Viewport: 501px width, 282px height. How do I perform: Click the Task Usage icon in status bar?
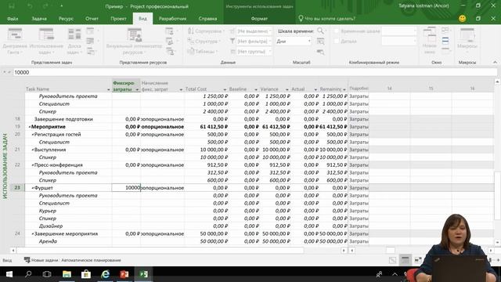point(405,260)
